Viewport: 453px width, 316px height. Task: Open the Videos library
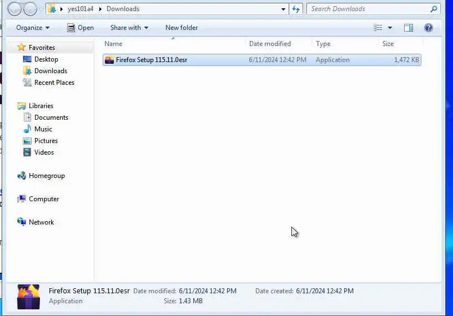point(44,152)
